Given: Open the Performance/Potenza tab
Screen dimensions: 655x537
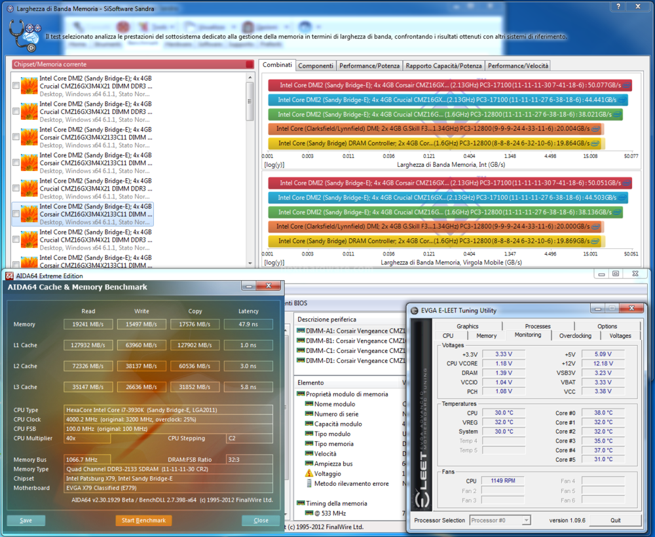Looking at the screenshot, I should (369, 65).
